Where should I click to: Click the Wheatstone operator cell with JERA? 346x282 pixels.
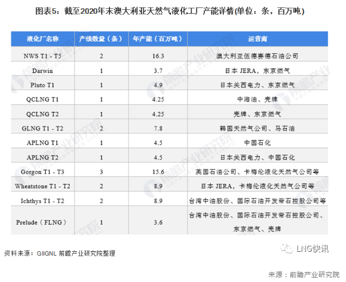coord(257,186)
